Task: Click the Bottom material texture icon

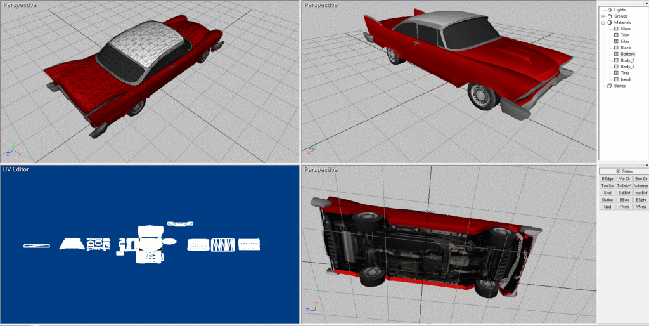Action: point(616,54)
